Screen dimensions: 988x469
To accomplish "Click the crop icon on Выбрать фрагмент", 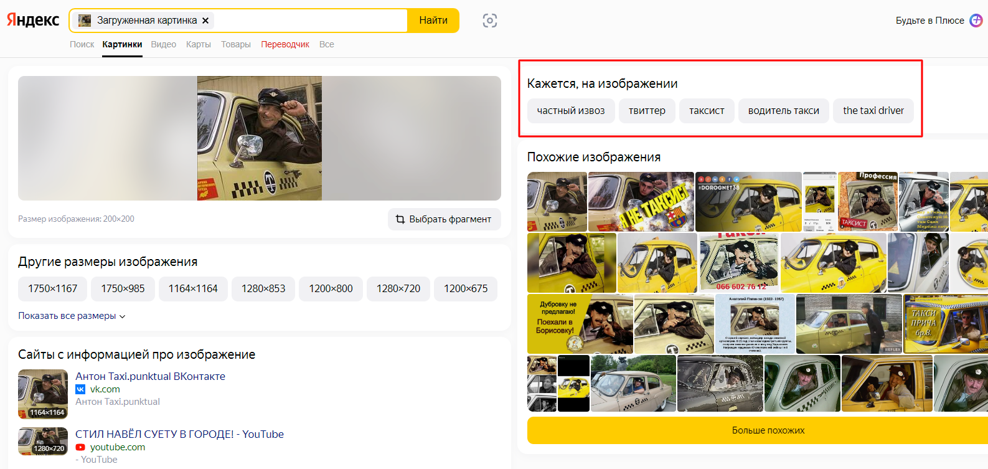I will [x=400, y=219].
